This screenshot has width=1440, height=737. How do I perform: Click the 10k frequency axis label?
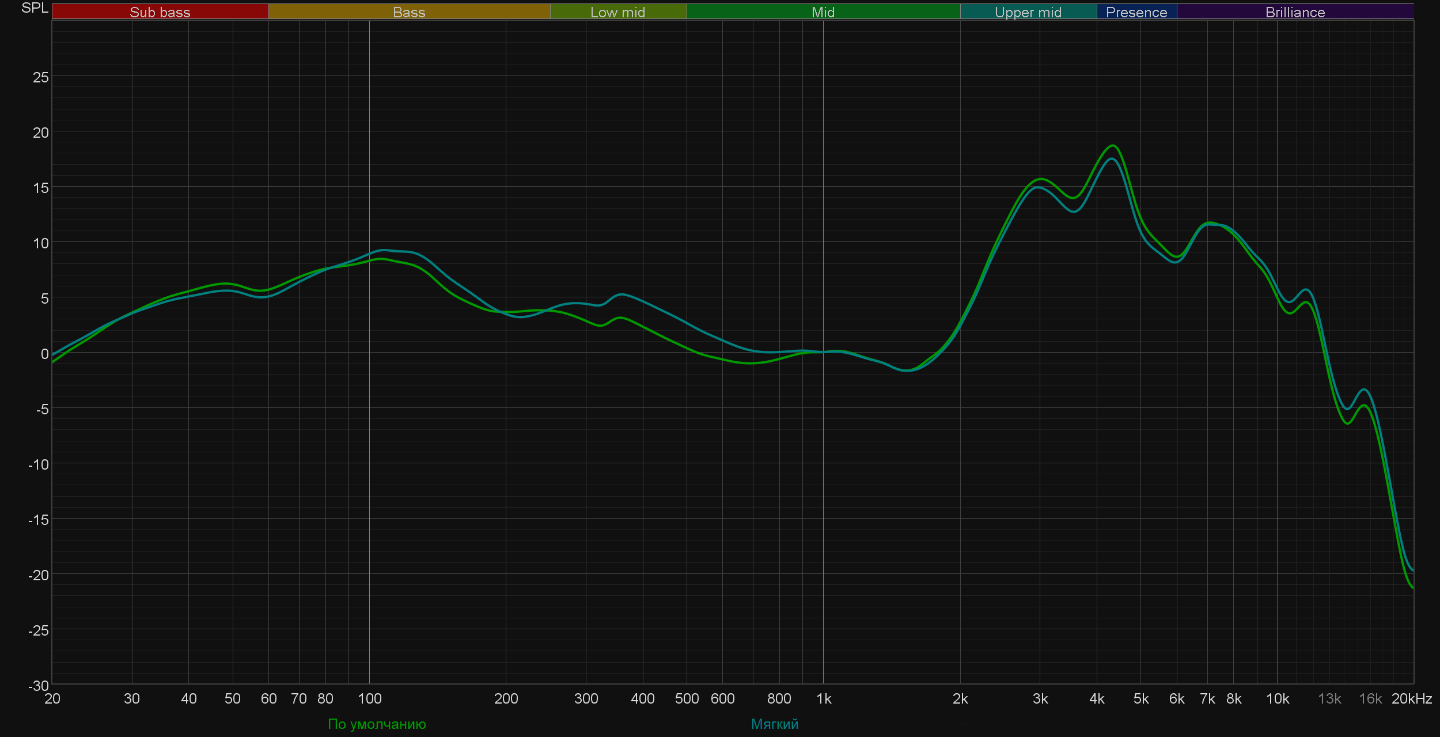coord(1277,699)
